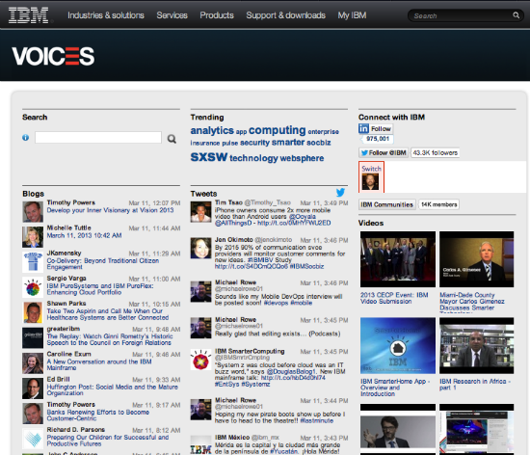
Task: Click Sergio Varga's colorful avatar icon
Action: tap(33, 287)
